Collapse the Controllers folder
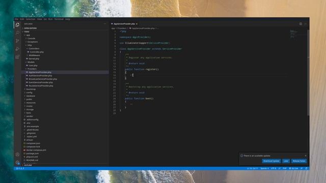The height and width of the screenshot is (183, 326). pos(34,49)
